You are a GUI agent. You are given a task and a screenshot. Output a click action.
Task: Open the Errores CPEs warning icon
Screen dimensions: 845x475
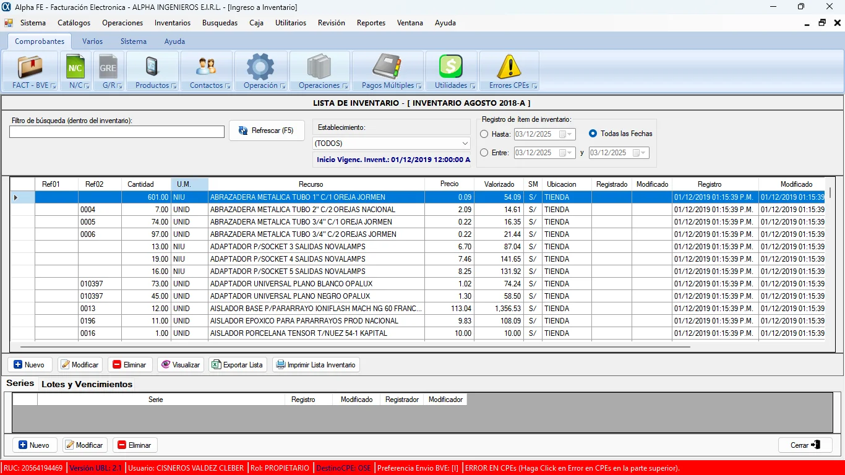[509, 67]
